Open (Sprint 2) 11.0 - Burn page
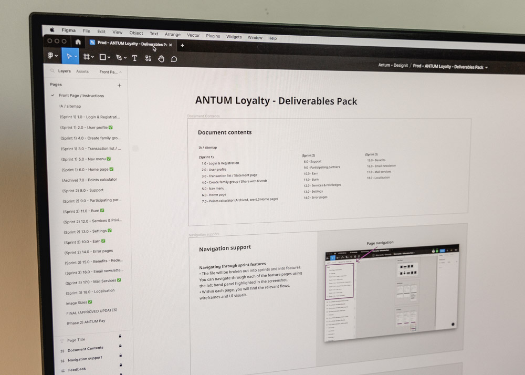Image resolution: width=525 pixels, height=375 pixels. click(x=83, y=211)
